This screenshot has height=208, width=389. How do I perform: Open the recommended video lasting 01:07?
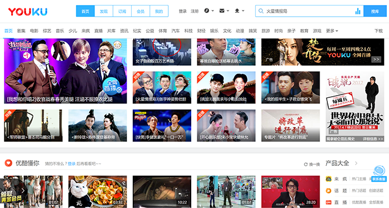[226, 192]
